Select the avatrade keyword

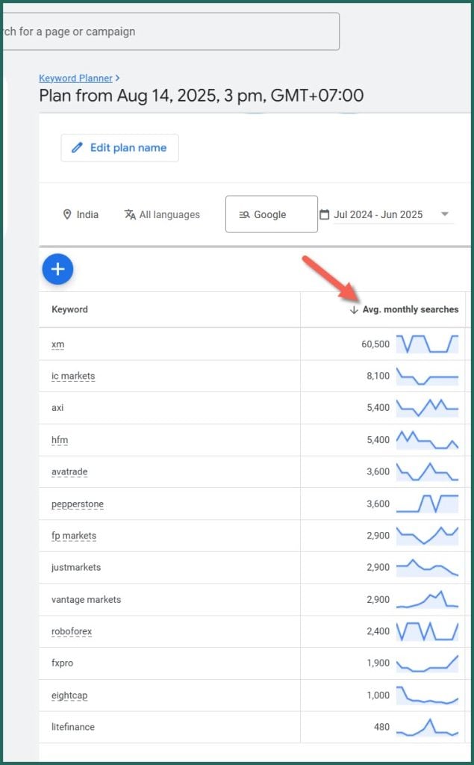point(69,472)
